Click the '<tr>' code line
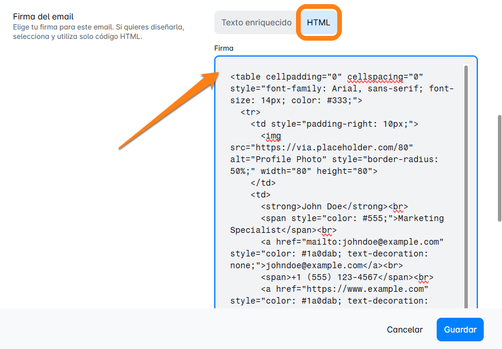 [250, 112]
